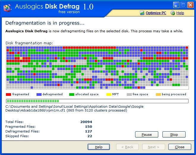Minimize the Disk Defrag window
Screen dimensions: 196x155
coord(176,5)
